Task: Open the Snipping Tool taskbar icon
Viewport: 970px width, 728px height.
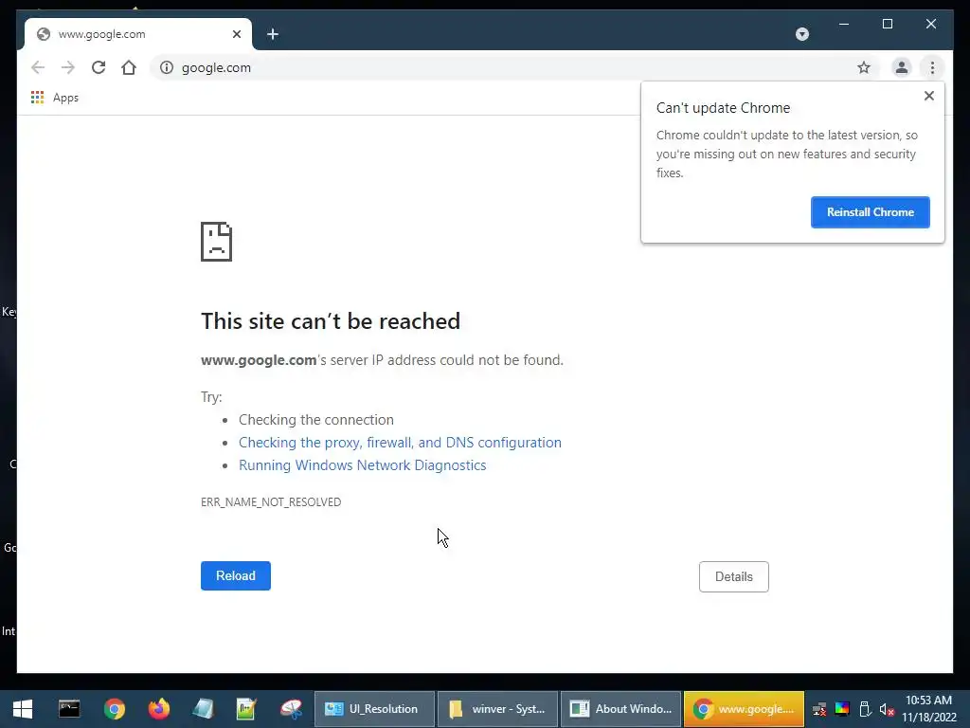Action: (x=291, y=709)
